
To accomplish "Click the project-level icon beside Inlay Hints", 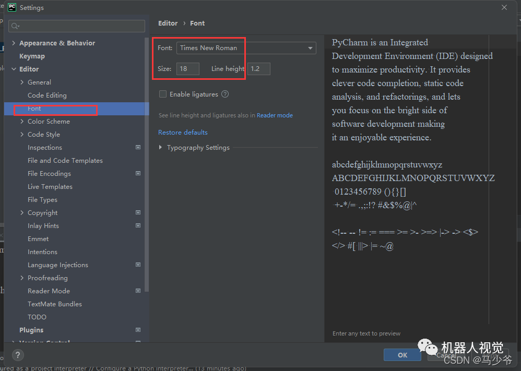I will [138, 225].
